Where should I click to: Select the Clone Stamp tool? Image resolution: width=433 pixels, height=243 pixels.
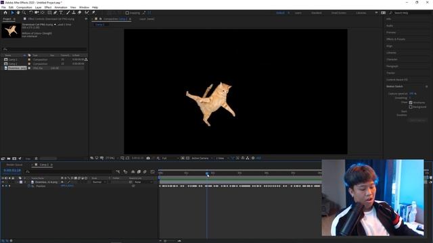(x=74, y=13)
